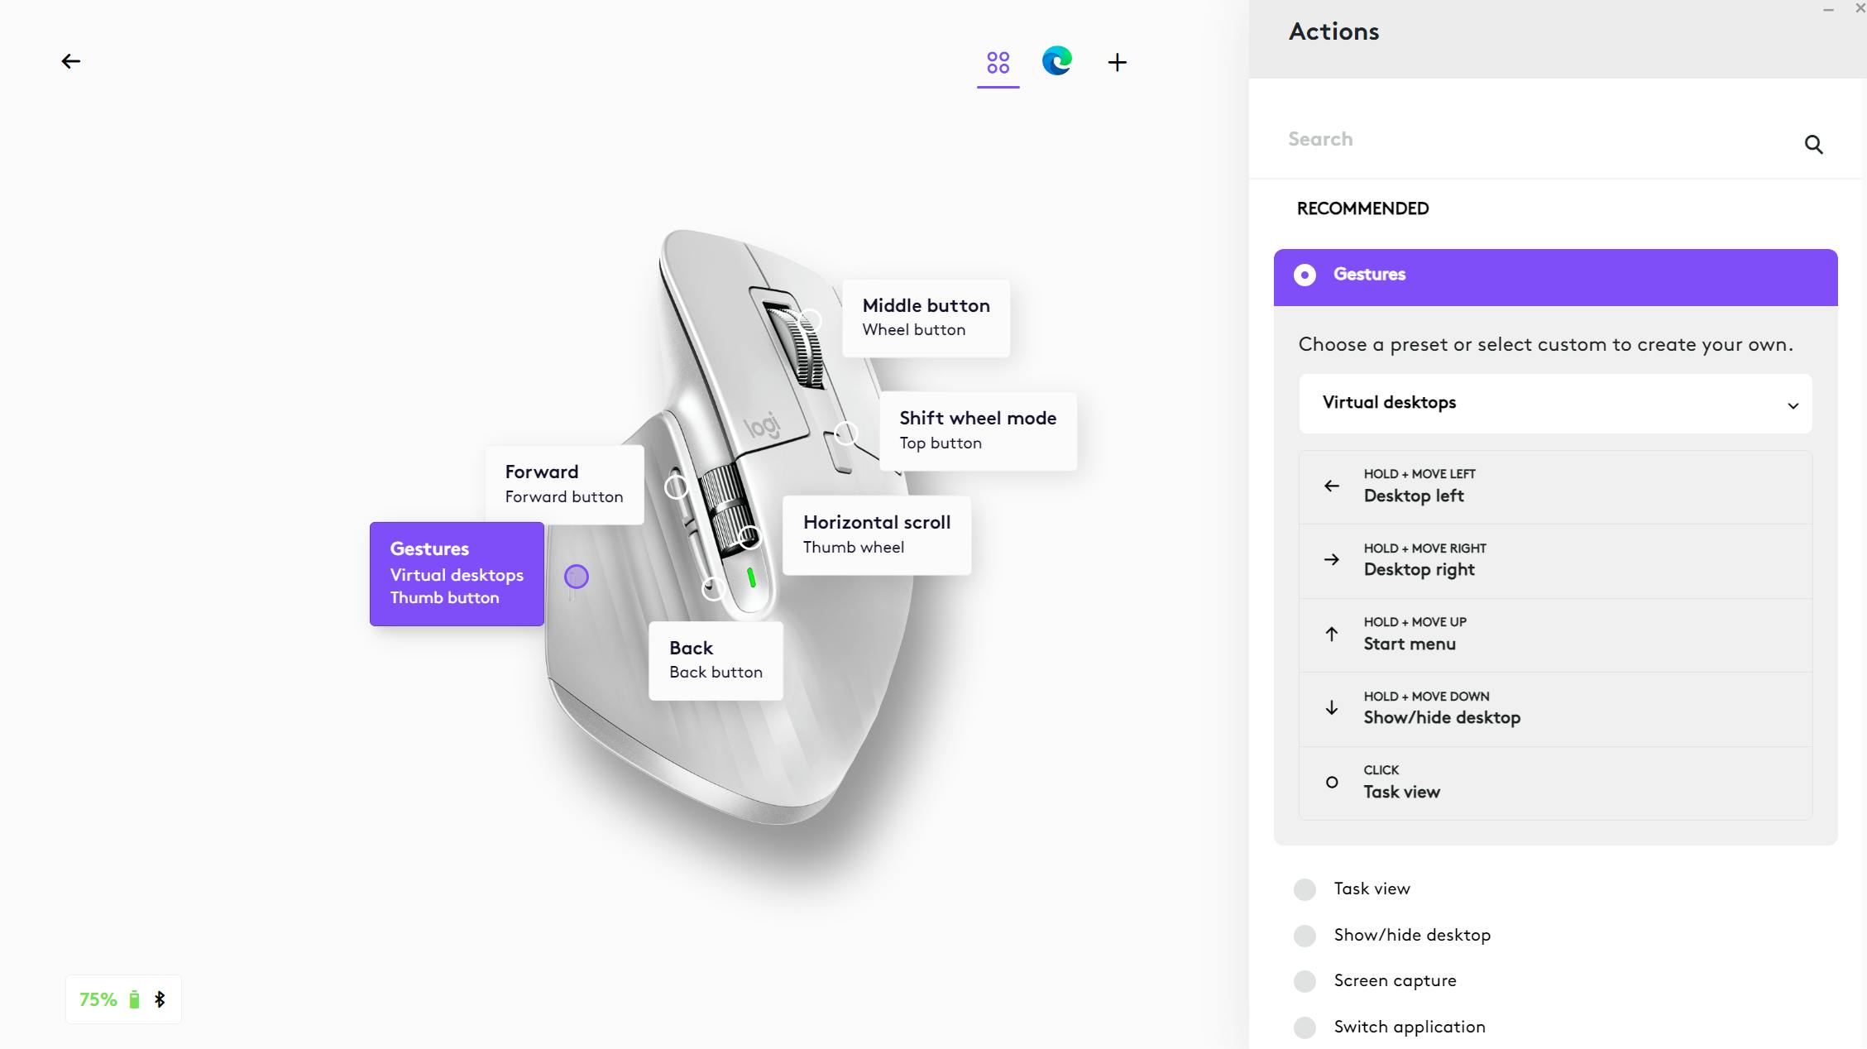This screenshot has width=1867, height=1049.
Task: Enable the Screen capture radio option
Action: 1305,981
